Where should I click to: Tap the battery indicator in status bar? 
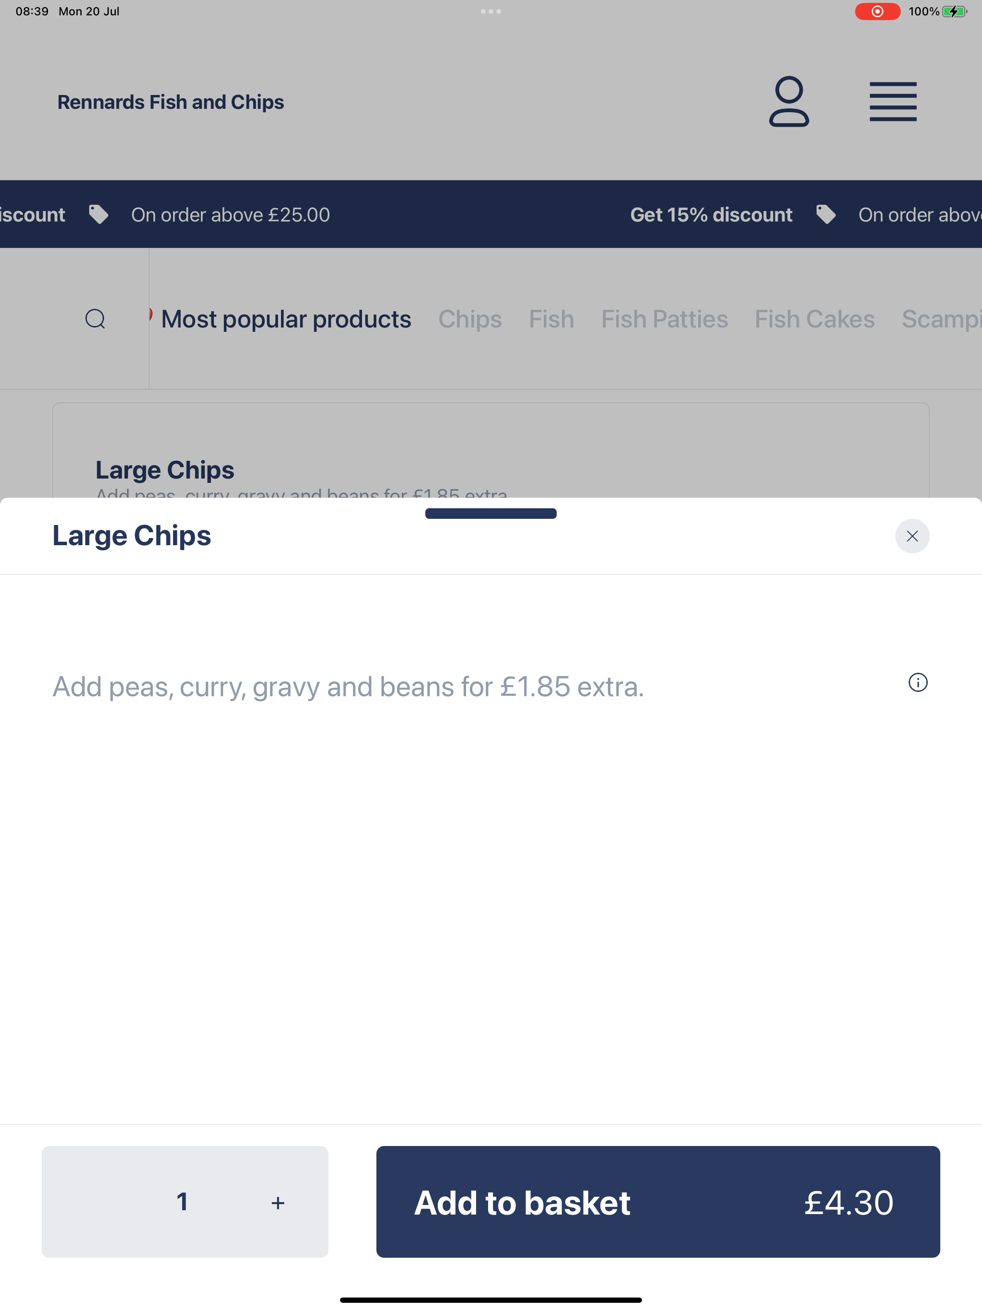(954, 11)
